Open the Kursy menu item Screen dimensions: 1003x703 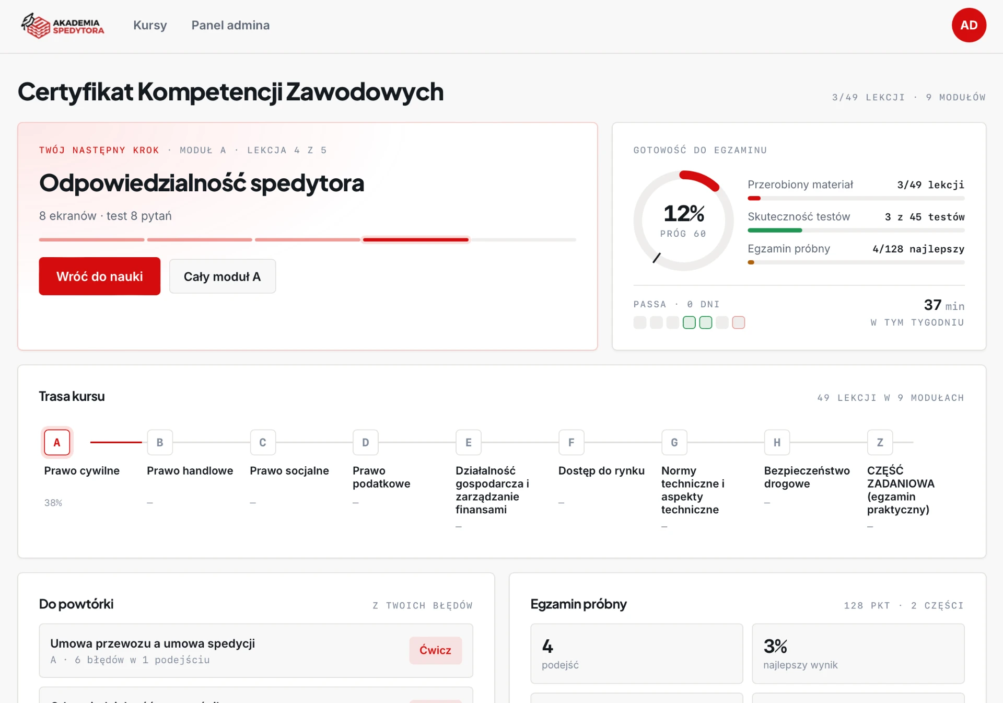pyautogui.click(x=150, y=25)
